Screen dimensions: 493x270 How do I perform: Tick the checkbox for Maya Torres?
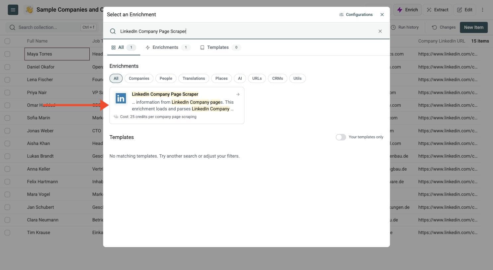click(7, 54)
